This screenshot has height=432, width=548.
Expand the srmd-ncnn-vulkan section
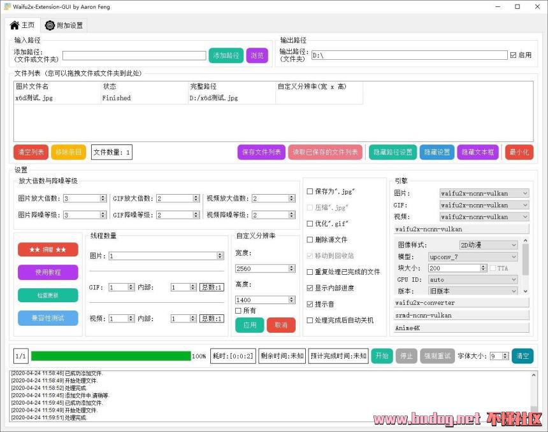pos(461,316)
